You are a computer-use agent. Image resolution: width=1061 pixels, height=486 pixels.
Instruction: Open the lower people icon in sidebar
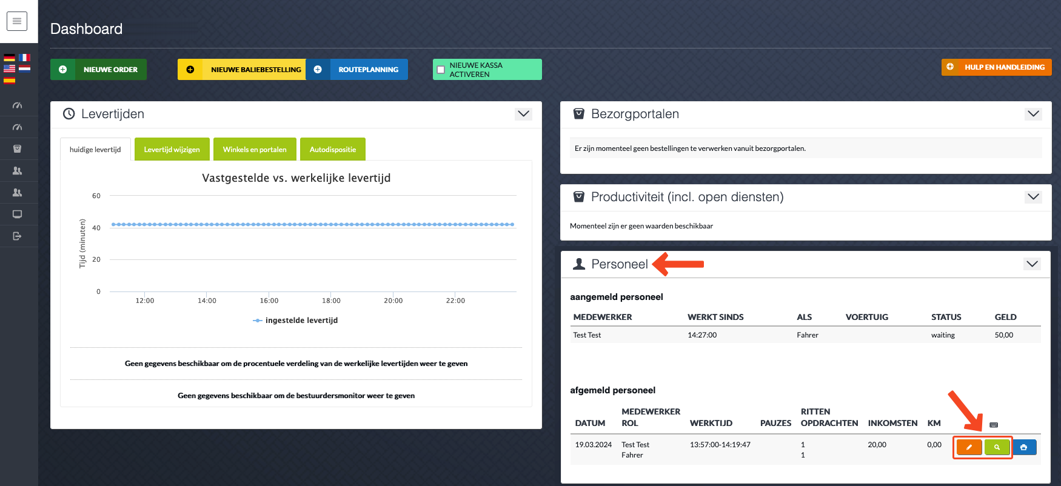pos(18,193)
